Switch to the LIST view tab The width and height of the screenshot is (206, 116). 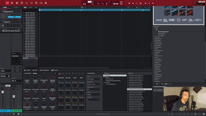click(x=36, y=7)
